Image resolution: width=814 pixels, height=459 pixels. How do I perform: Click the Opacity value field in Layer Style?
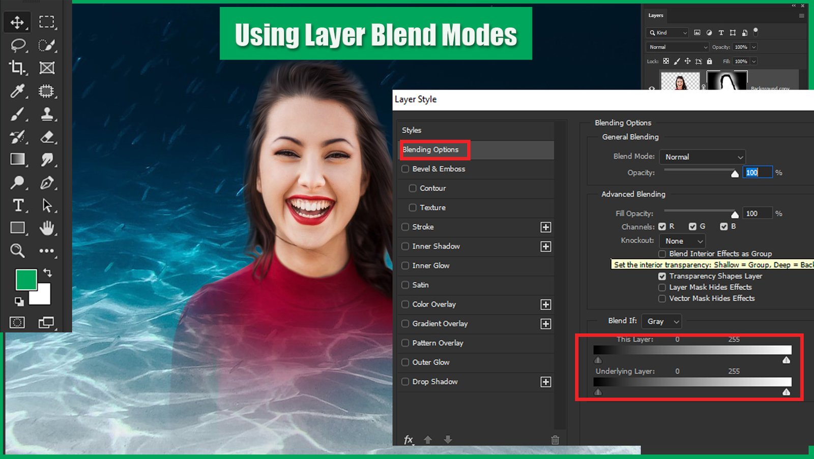758,172
